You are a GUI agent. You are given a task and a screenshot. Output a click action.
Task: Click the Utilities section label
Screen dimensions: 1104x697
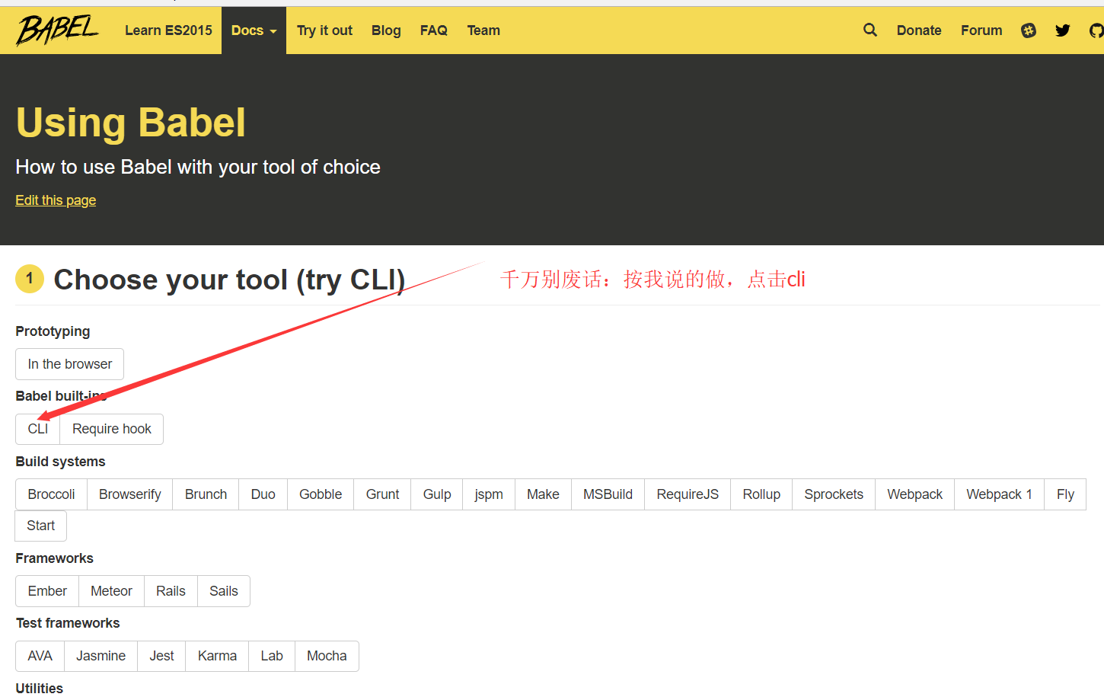pos(39,689)
